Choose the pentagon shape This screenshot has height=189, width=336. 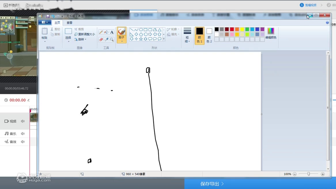tap(141, 34)
